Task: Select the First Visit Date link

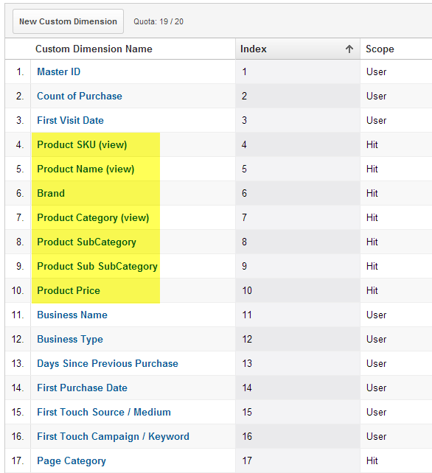Action: (x=70, y=120)
